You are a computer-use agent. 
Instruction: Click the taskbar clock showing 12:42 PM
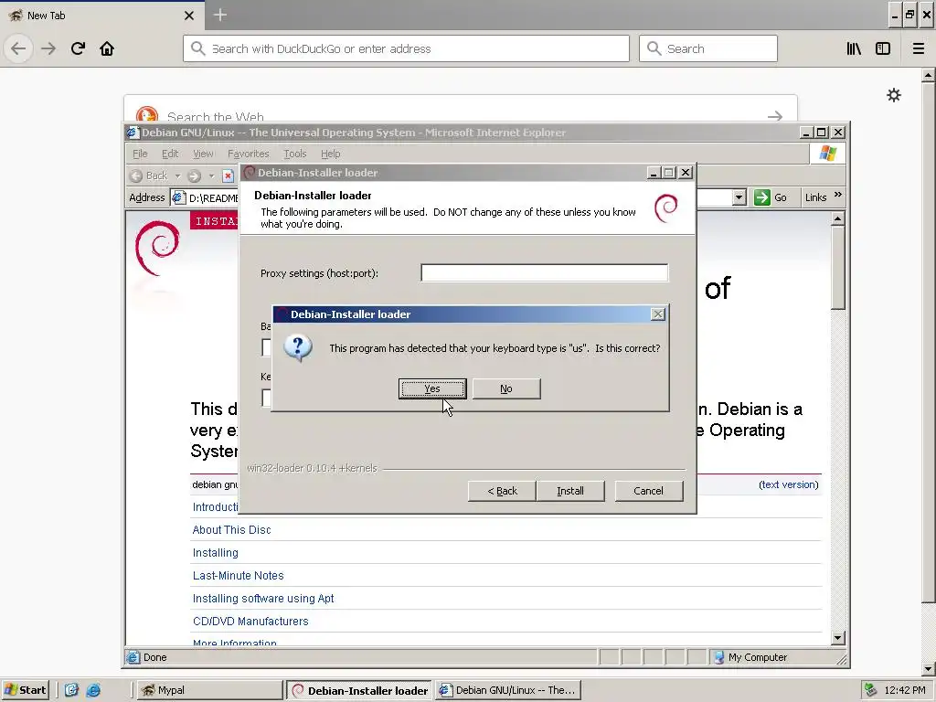[x=905, y=690]
